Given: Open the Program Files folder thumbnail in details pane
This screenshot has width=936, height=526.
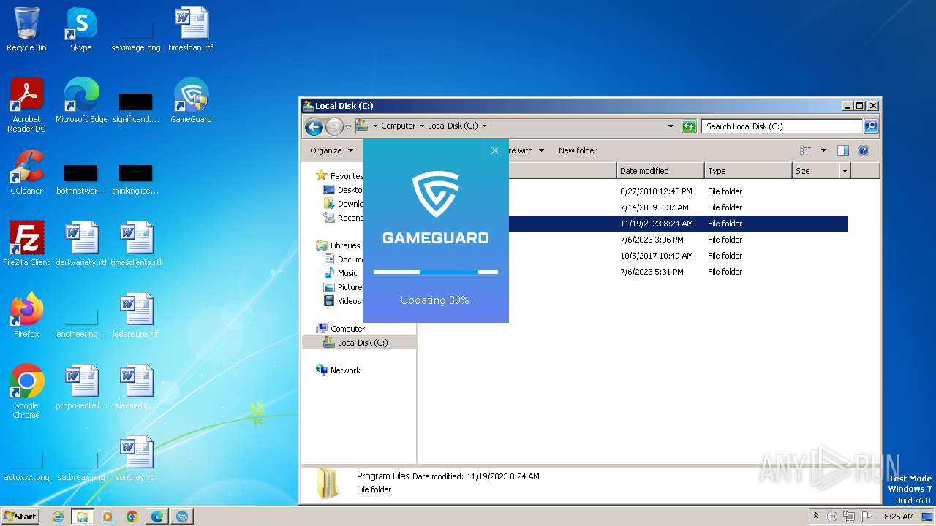Looking at the screenshot, I should pos(328,483).
